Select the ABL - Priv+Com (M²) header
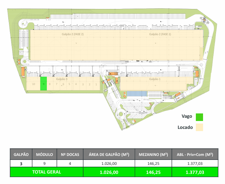This screenshot has height=184, width=225. pos(195,154)
